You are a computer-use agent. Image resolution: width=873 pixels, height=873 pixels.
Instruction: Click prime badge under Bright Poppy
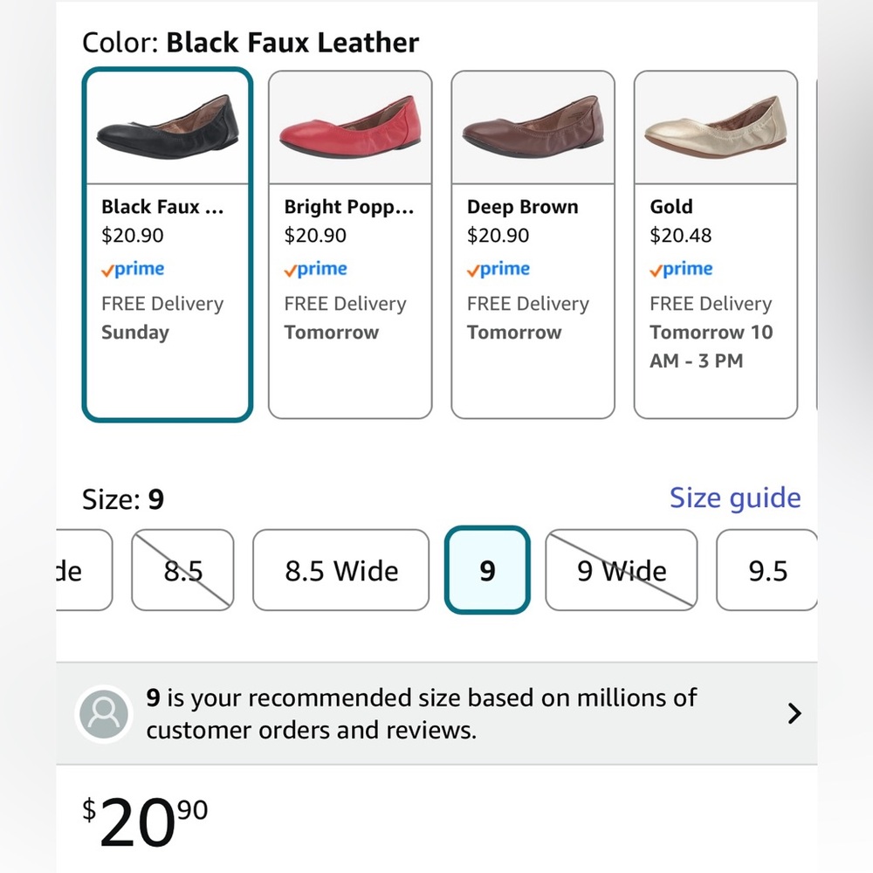[x=316, y=270]
